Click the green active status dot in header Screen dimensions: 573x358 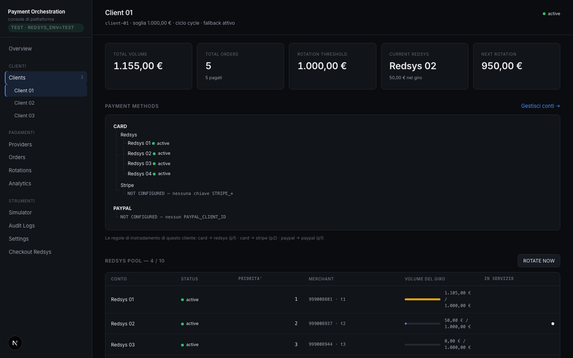pos(544,14)
